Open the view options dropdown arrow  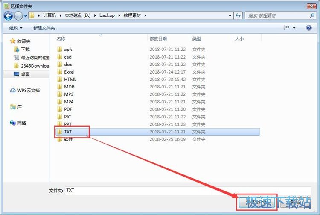click(x=294, y=28)
